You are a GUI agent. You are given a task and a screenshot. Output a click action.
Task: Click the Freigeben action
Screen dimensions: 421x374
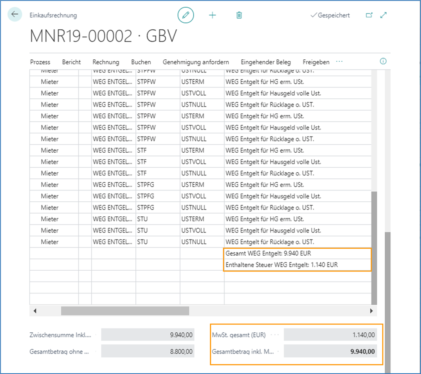(x=316, y=62)
